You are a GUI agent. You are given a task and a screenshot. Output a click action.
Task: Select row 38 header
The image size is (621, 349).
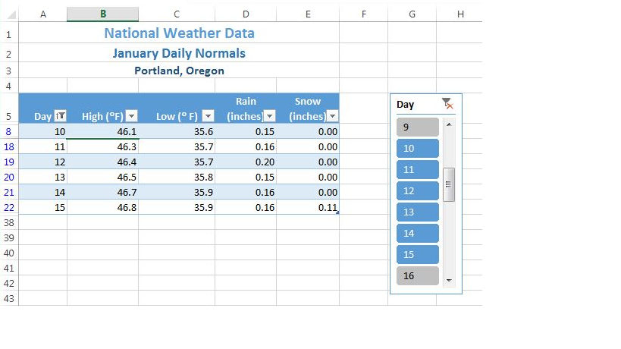tap(8, 222)
